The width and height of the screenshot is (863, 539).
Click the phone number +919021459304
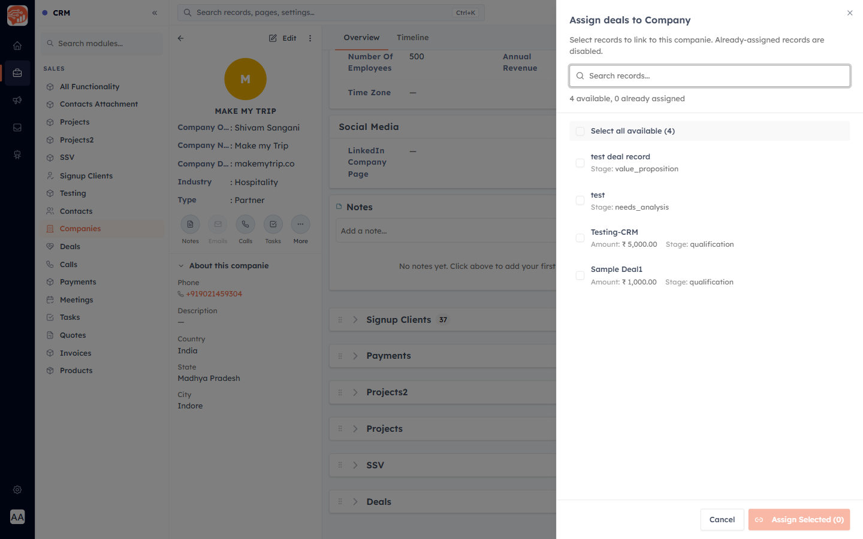click(214, 294)
